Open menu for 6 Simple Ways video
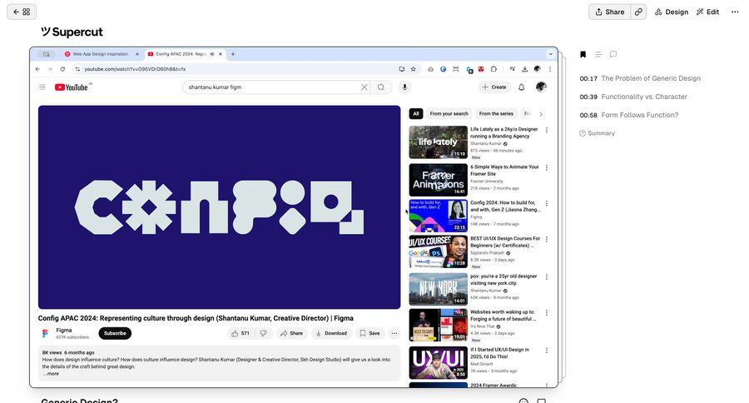The height and width of the screenshot is (403, 749). pos(547,168)
